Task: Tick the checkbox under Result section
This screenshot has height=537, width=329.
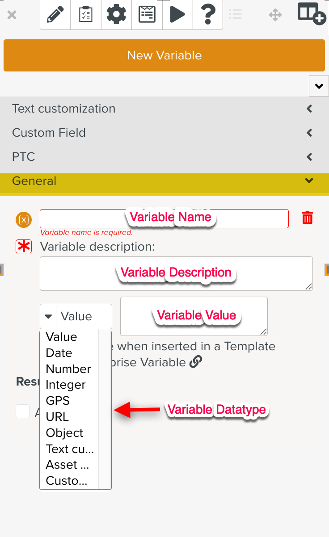Action: tap(23, 411)
